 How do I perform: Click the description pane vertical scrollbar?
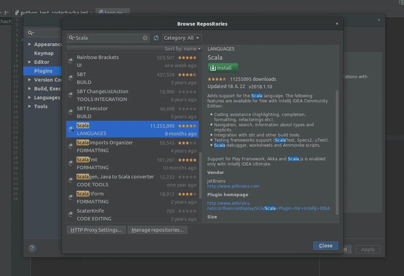coord(337,152)
